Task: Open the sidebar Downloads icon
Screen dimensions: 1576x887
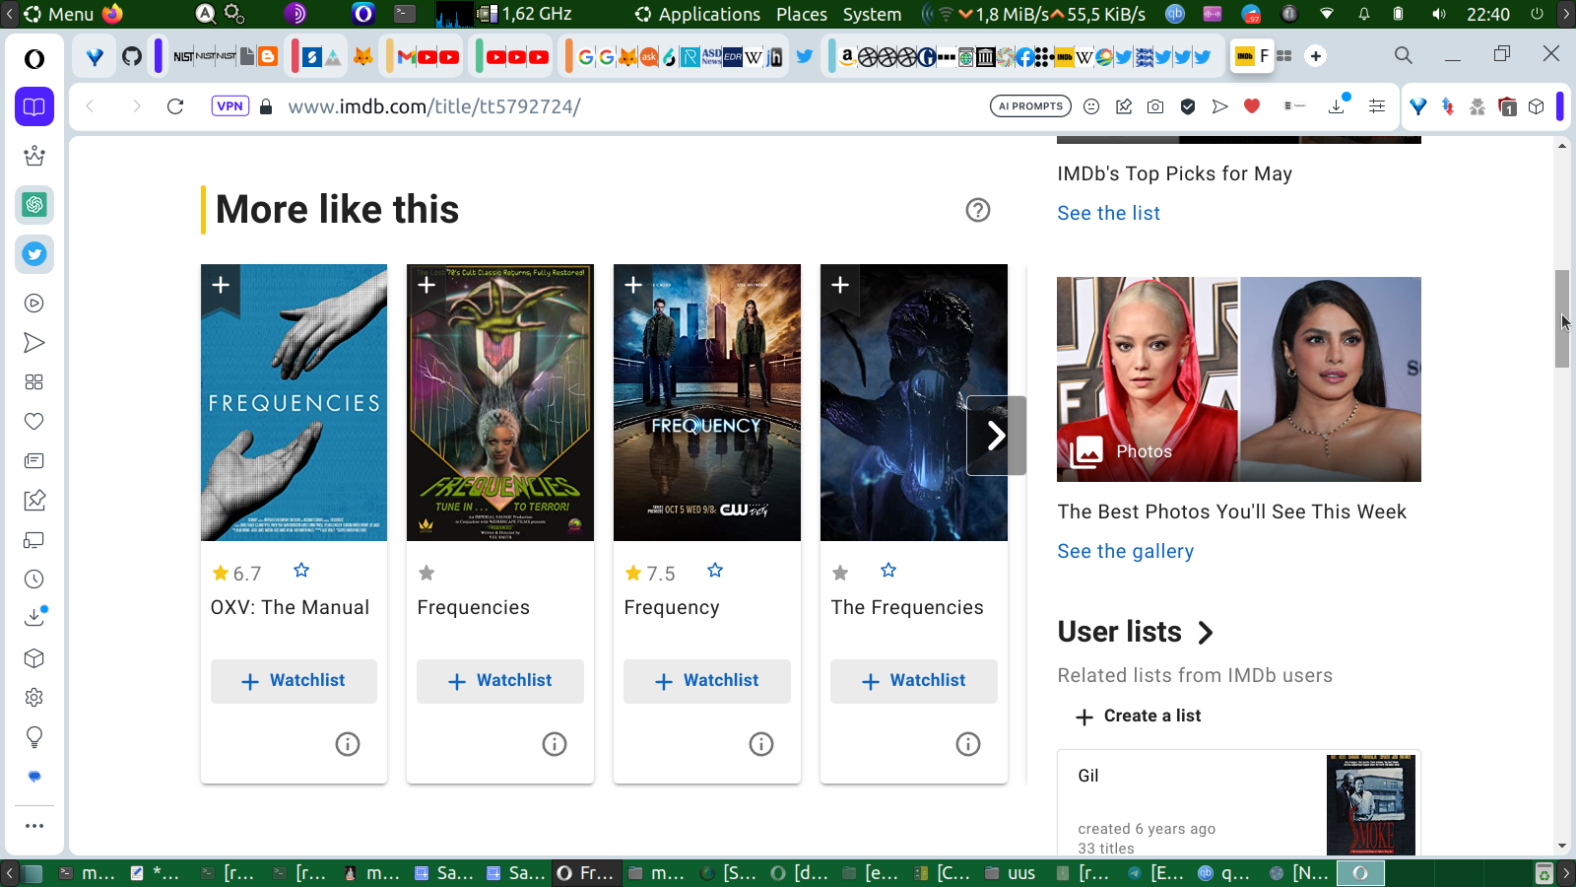Action: tap(34, 618)
